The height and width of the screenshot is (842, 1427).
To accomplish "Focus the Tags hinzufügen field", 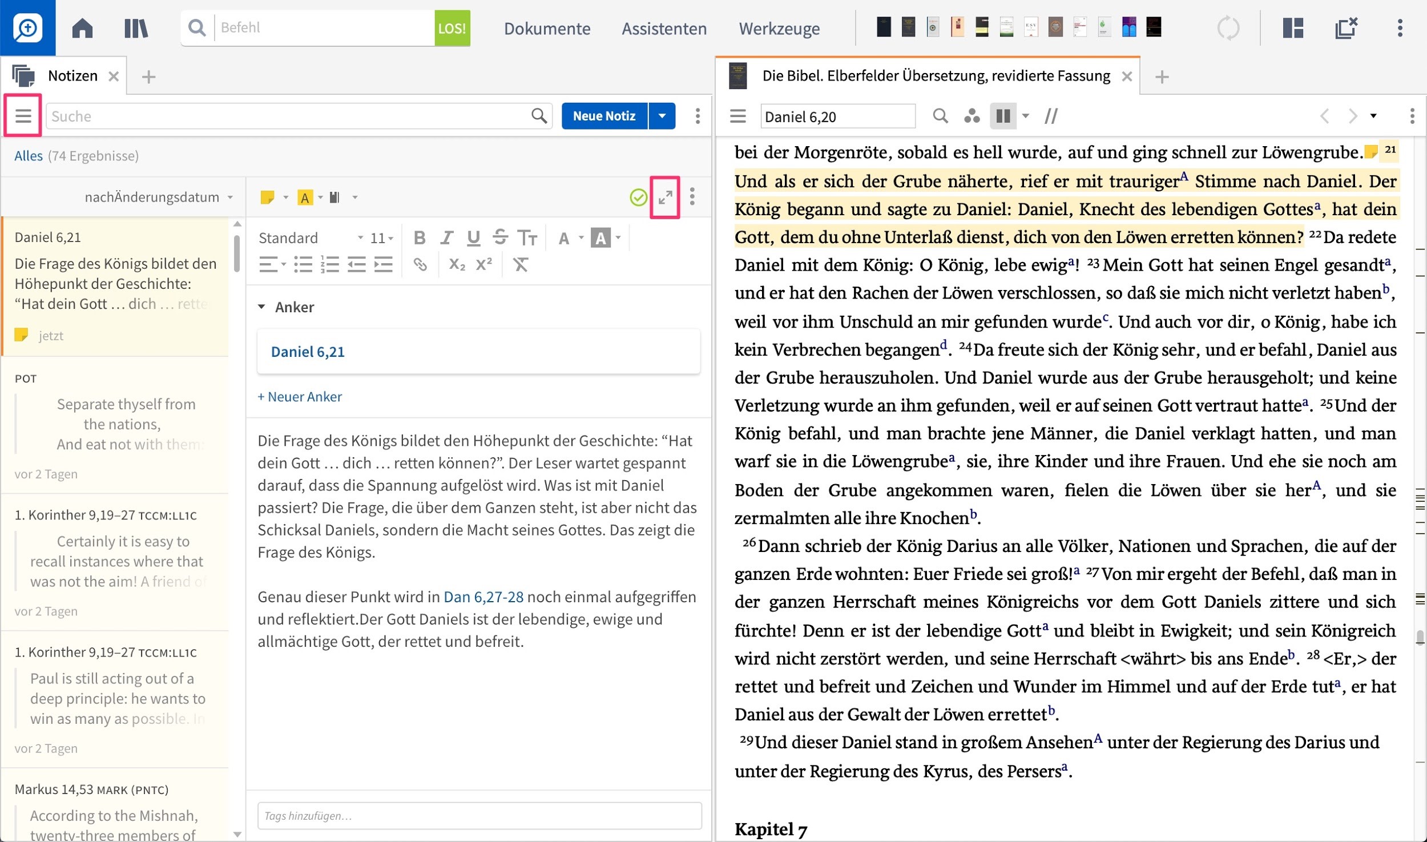I will click(479, 816).
